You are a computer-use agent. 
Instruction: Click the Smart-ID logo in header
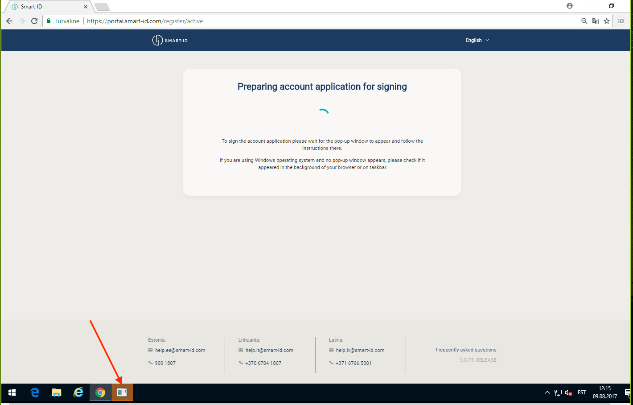tap(170, 40)
